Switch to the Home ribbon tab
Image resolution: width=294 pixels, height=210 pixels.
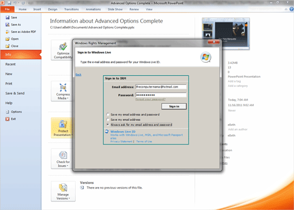pos(23,9)
